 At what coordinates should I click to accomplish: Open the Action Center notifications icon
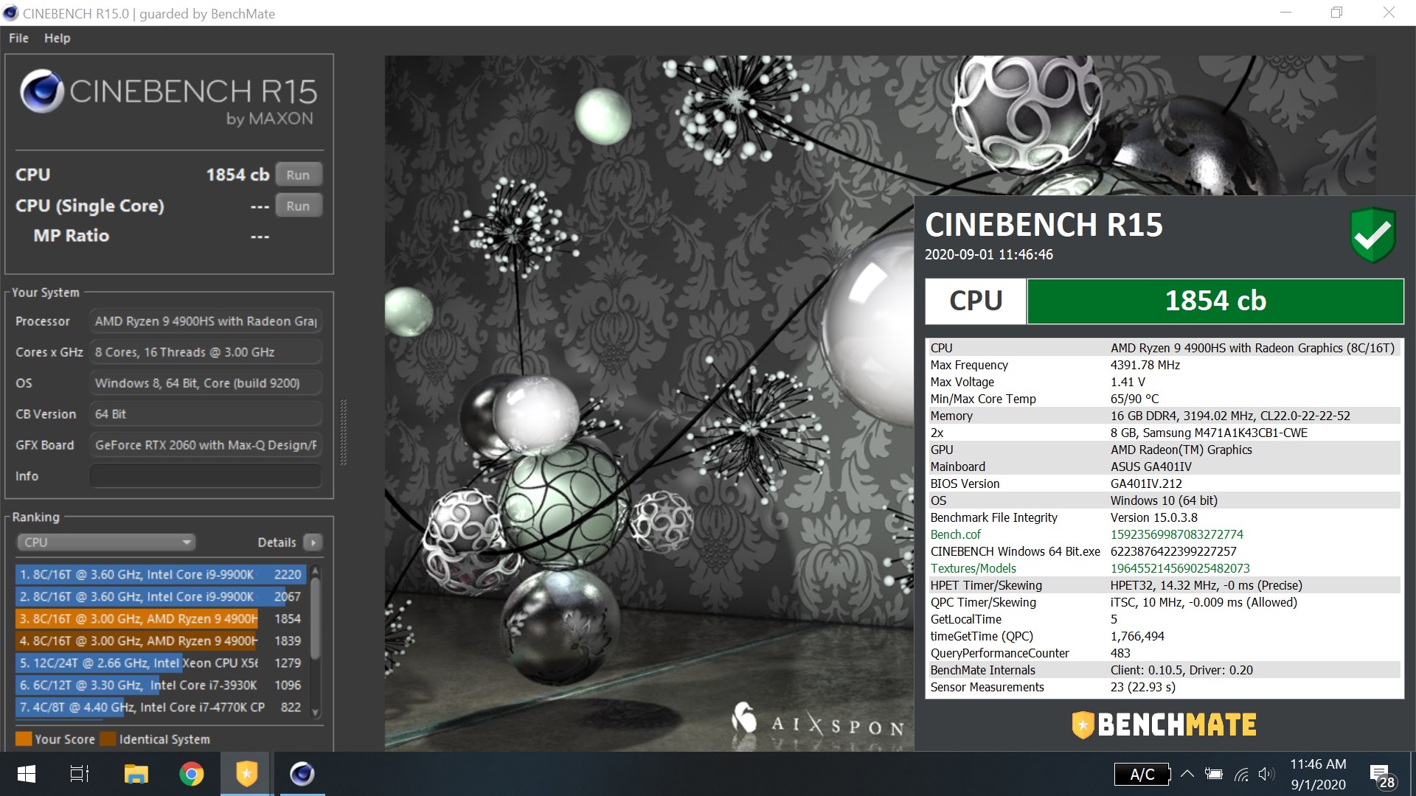(x=1381, y=775)
